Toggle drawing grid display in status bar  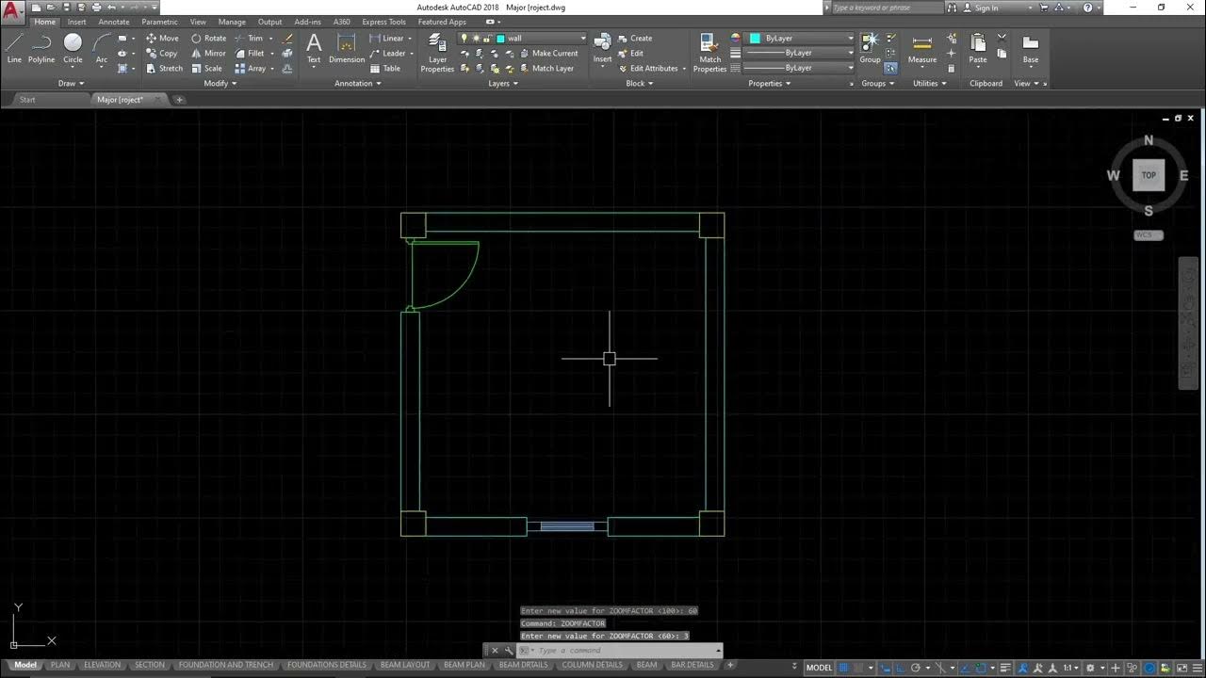[x=842, y=668]
